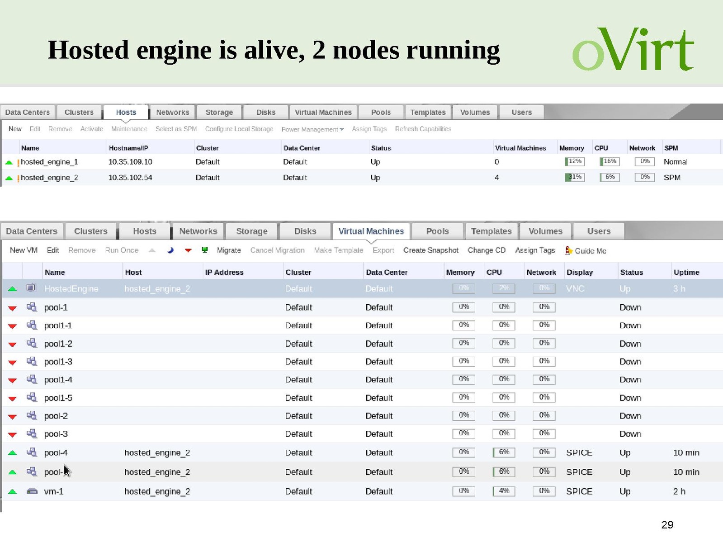Image resolution: width=723 pixels, height=542 pixels.
Task: Click the red Shutdown VM arrow icon
Action: click(188, 250)
